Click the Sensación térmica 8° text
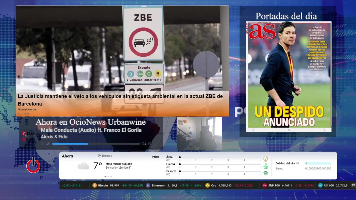Image resolution: width=356 pixels, height=200 pixels. (x=118, y=168)
